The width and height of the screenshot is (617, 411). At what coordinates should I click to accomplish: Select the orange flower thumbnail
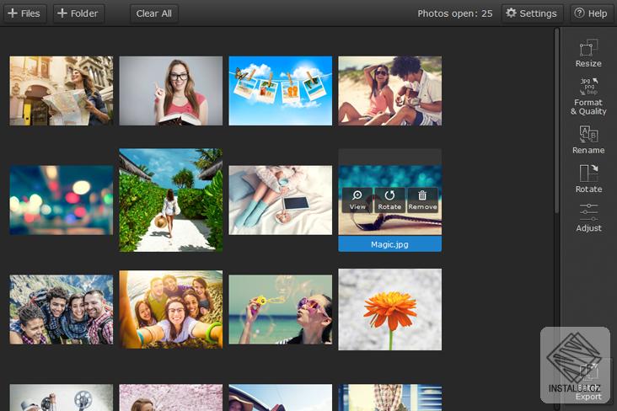(389, 310)
